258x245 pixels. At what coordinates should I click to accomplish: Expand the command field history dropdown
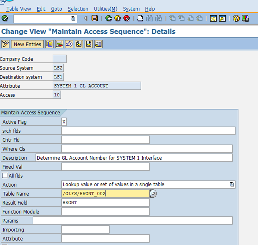tap(73, 18)
